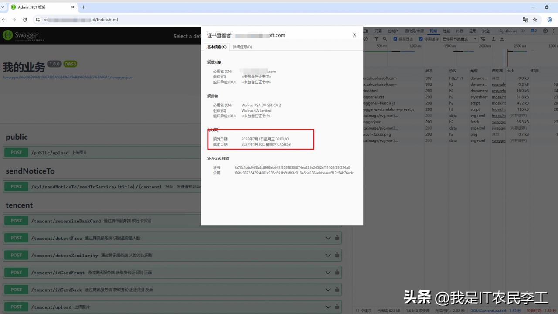Open the 元素 DevTools tab

(378, 31)
